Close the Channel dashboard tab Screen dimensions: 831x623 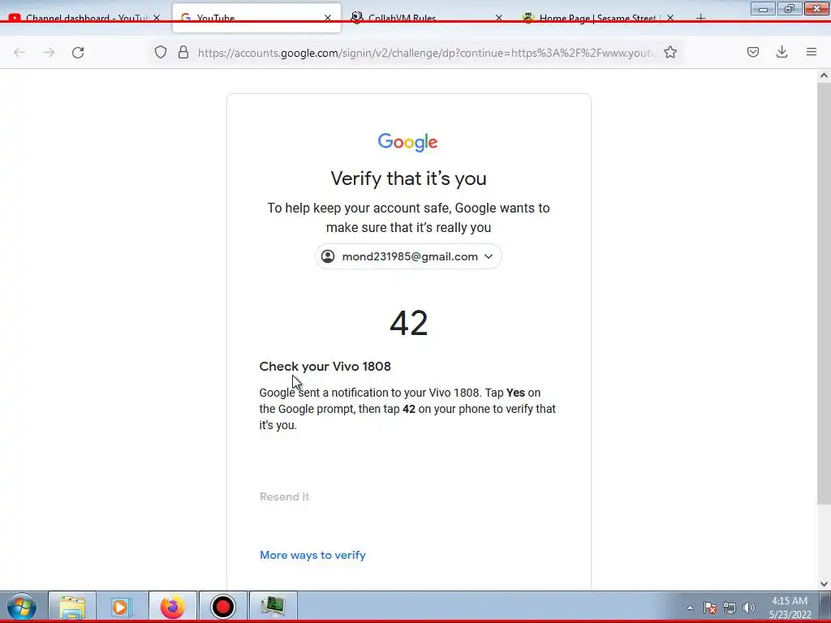tap(157, 18)
